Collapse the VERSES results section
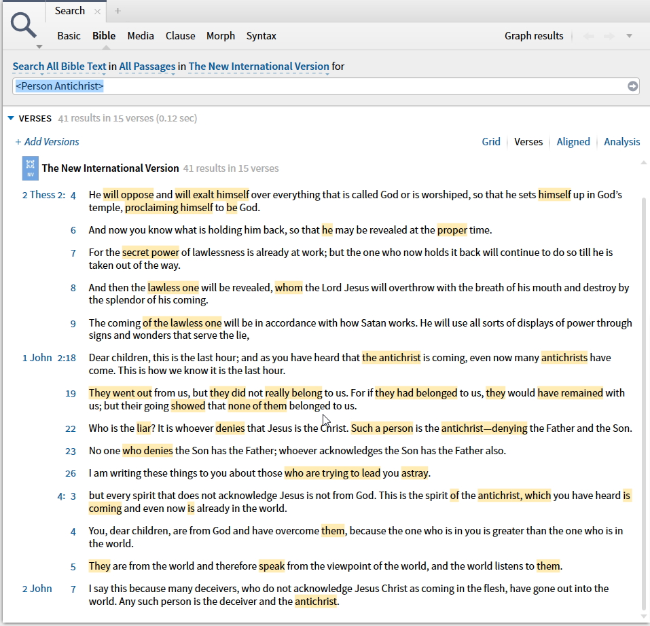The width and height of the screenshot is (650, 626). tap(11, 119)
